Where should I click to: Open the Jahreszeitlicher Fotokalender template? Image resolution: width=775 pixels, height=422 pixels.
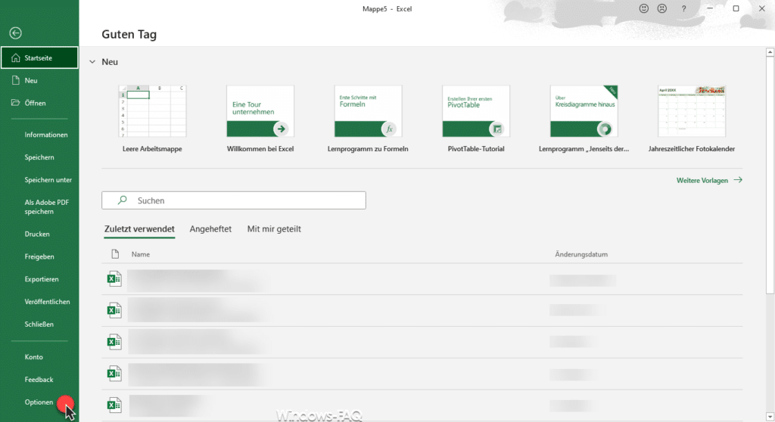(692, 119)
